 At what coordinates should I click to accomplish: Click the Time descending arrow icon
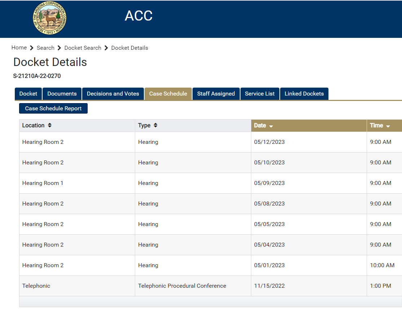pyautogui.click(x=388, y=126)
